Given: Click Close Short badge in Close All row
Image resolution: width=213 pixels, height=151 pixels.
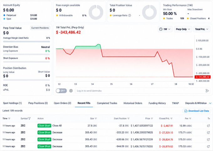Looking at the screenshot, I should [44, 126].
